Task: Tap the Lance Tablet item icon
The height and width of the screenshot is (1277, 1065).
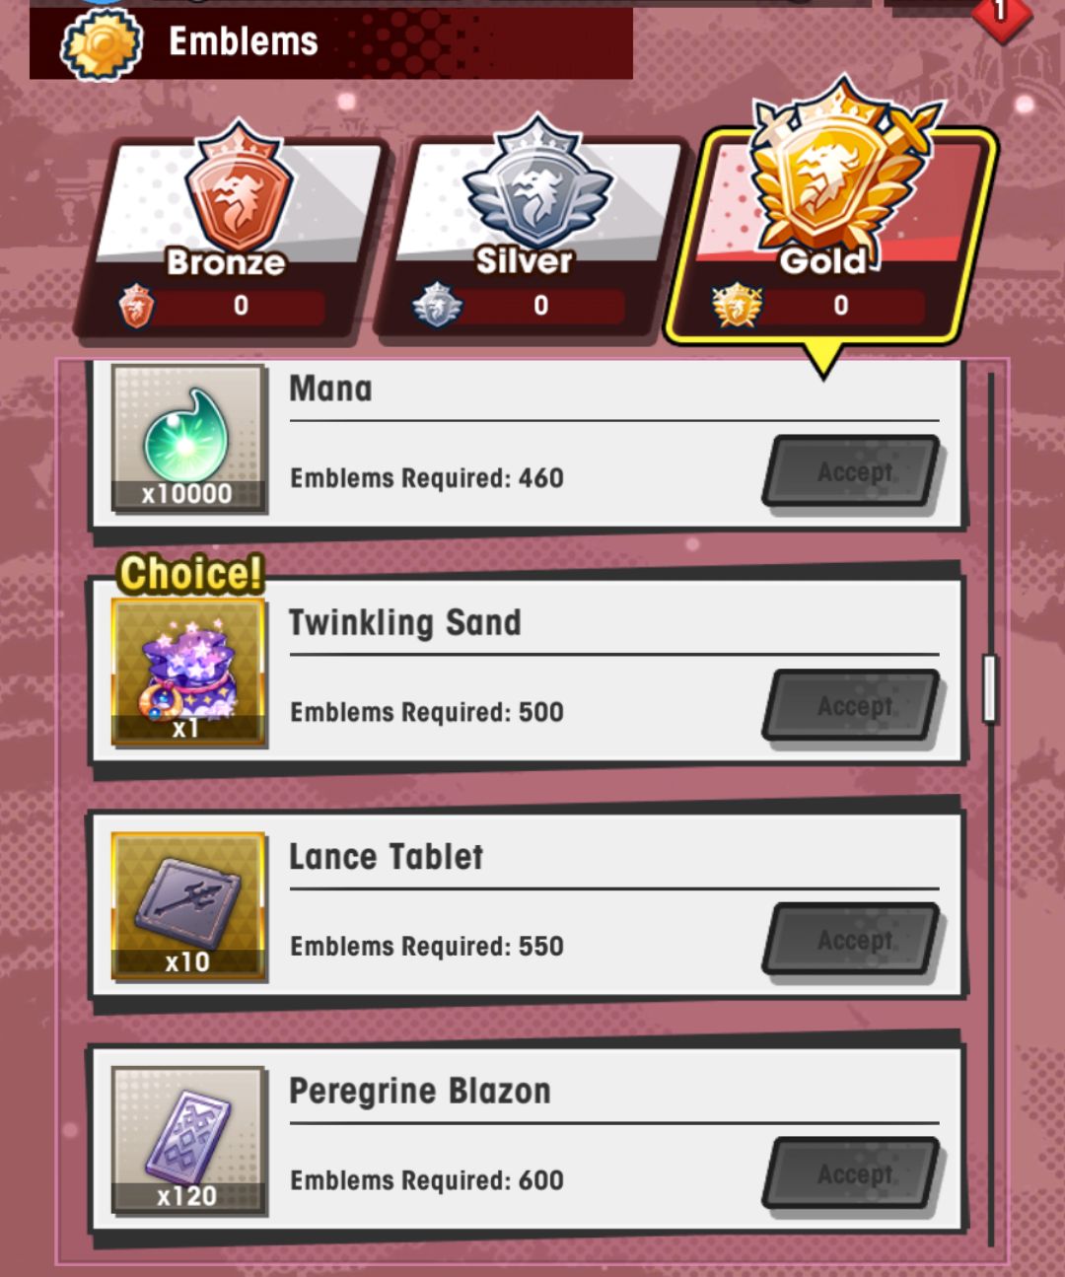Action: click(187, 905)
